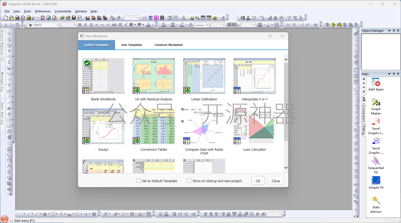Screen dimensions: 401x223
Task: Open the Connectivity menu
Action: (x=63, y=11)
